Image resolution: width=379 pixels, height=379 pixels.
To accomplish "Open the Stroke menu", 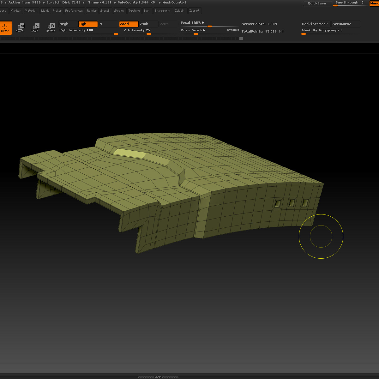I will [x=119, y=11].
